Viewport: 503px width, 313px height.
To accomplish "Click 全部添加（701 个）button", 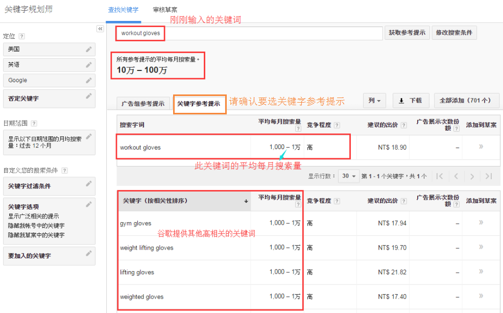I will pyautogui.click(x=467, y=101).
